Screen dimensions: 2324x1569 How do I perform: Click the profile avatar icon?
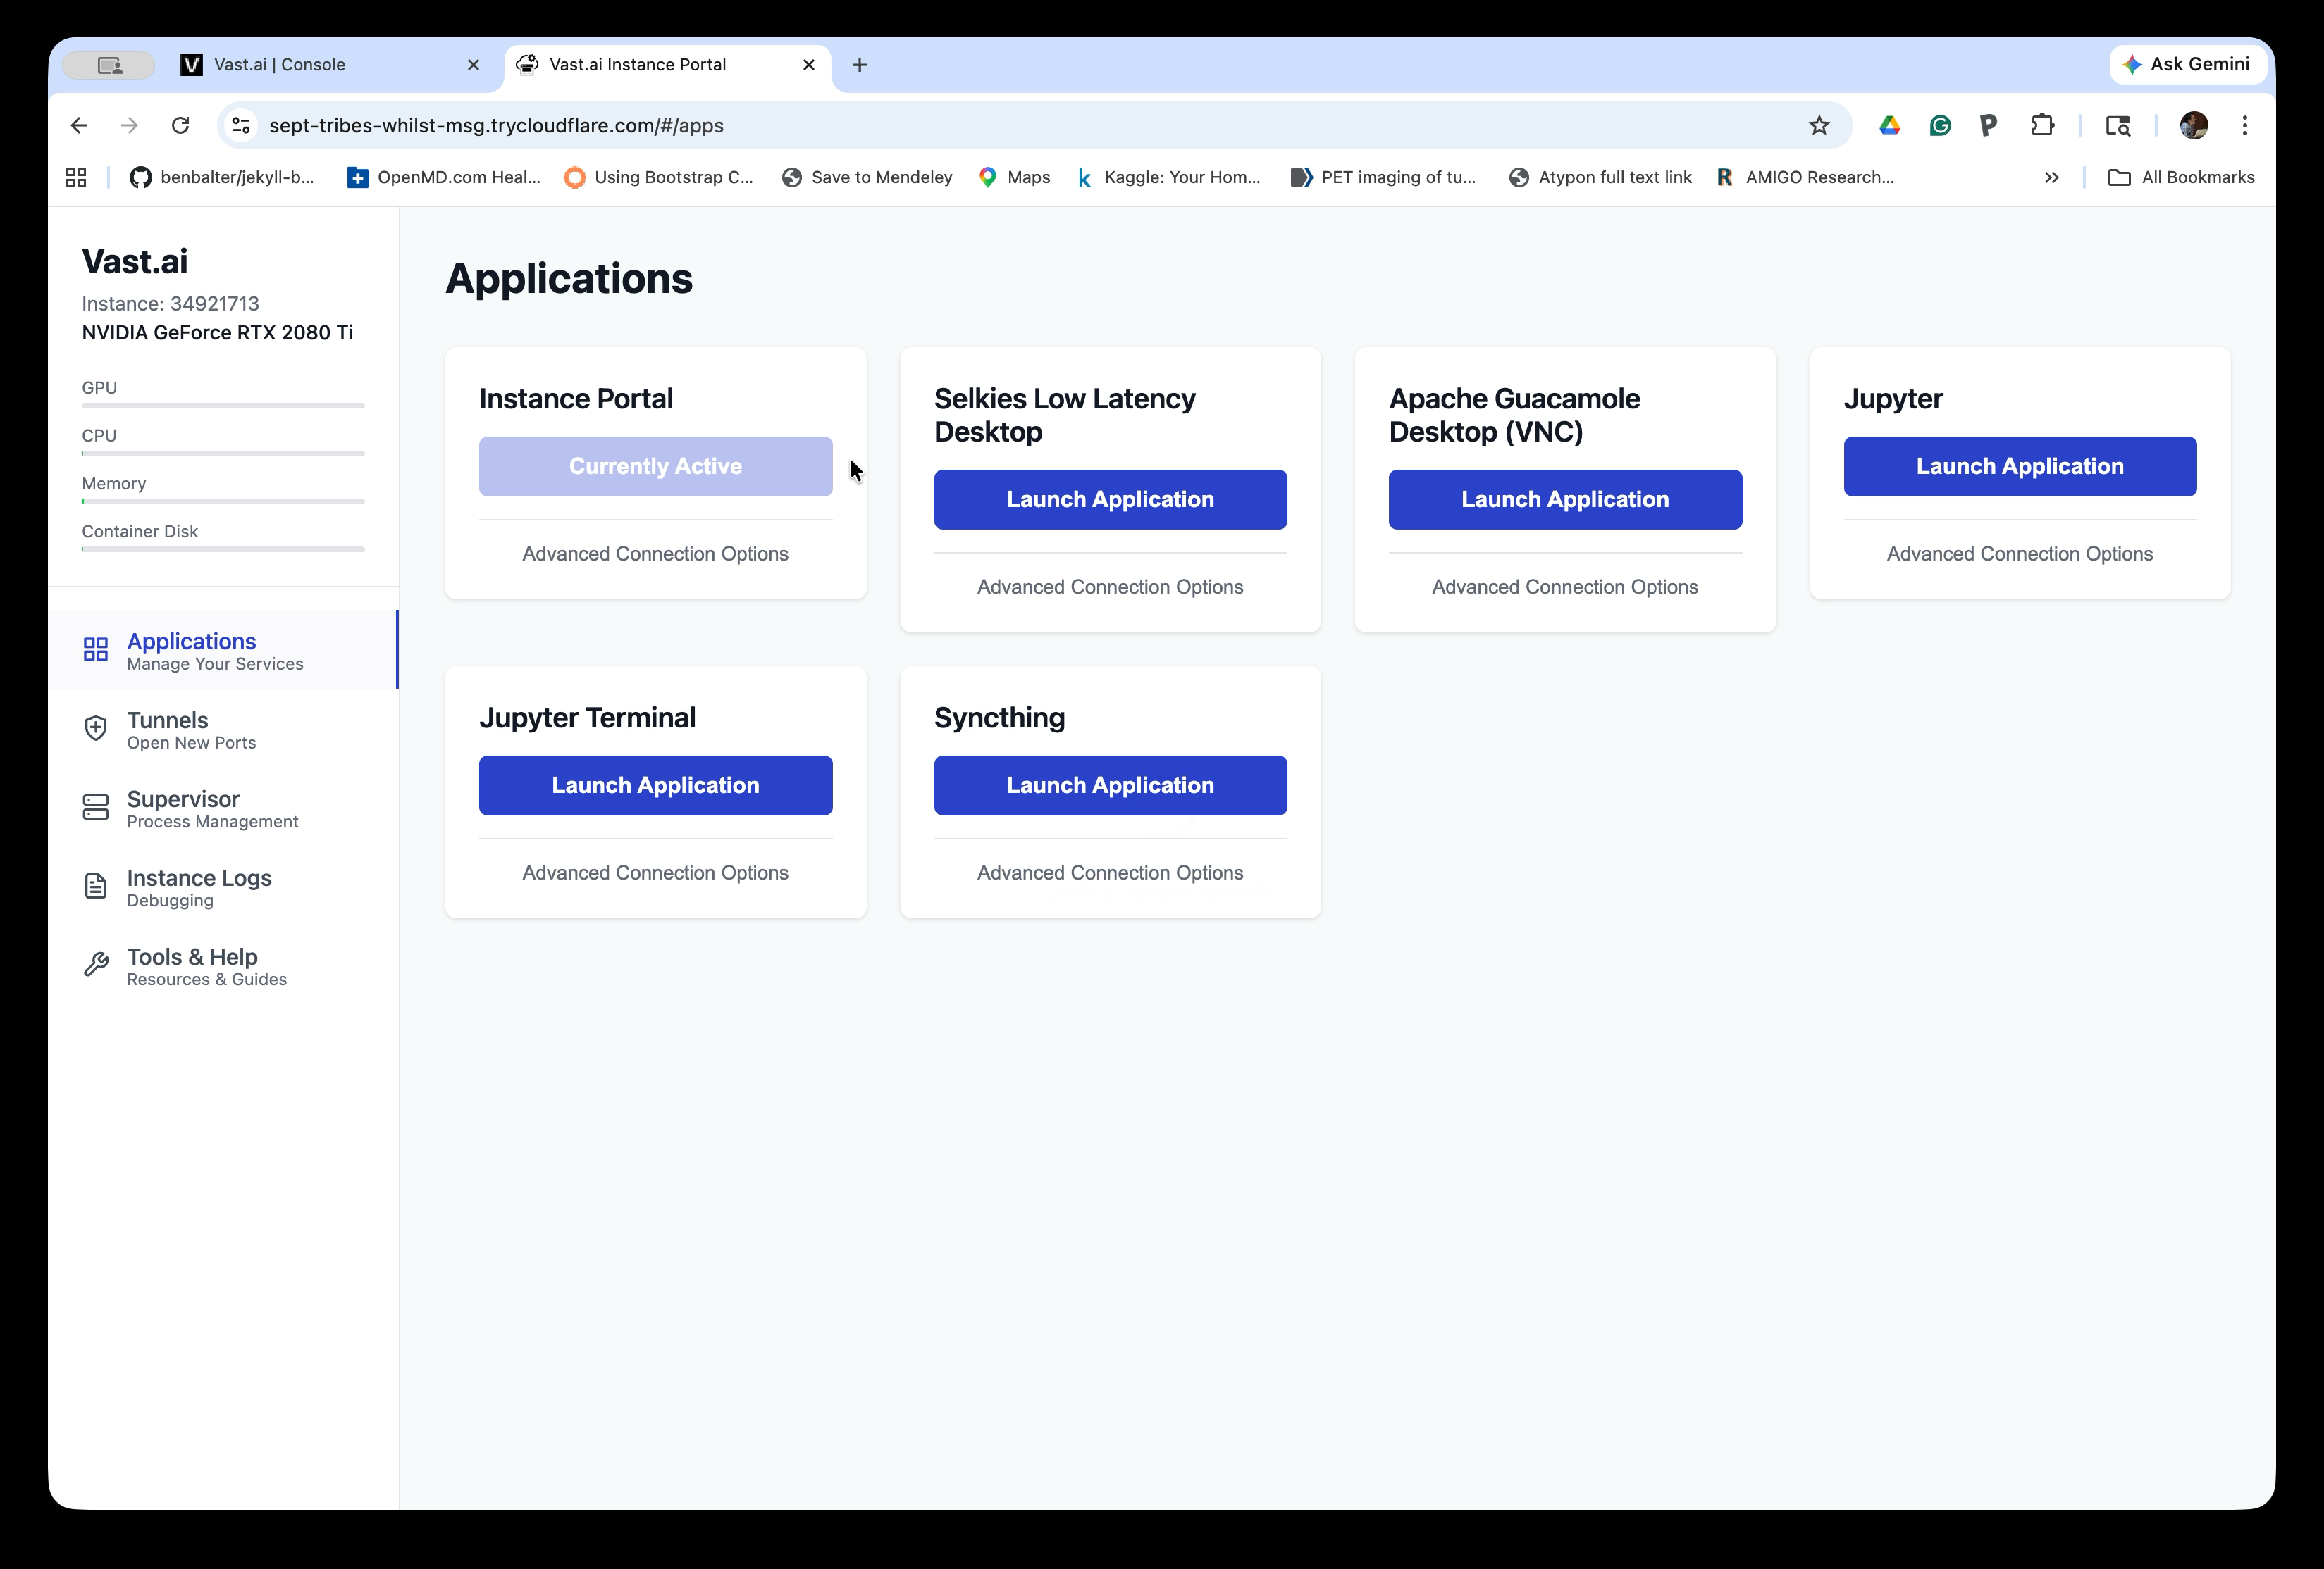coord(2193,125)
